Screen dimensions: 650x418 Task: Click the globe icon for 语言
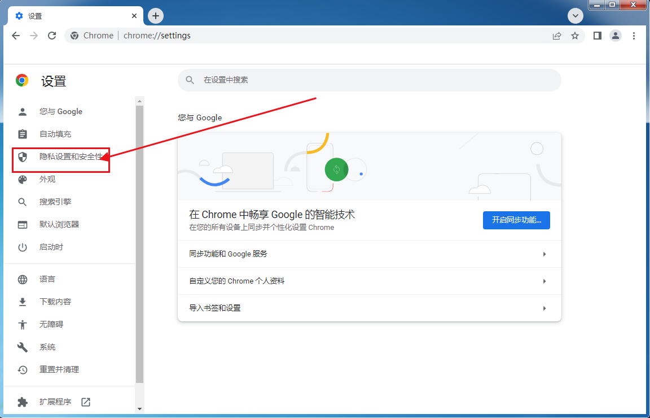point(23,280)
